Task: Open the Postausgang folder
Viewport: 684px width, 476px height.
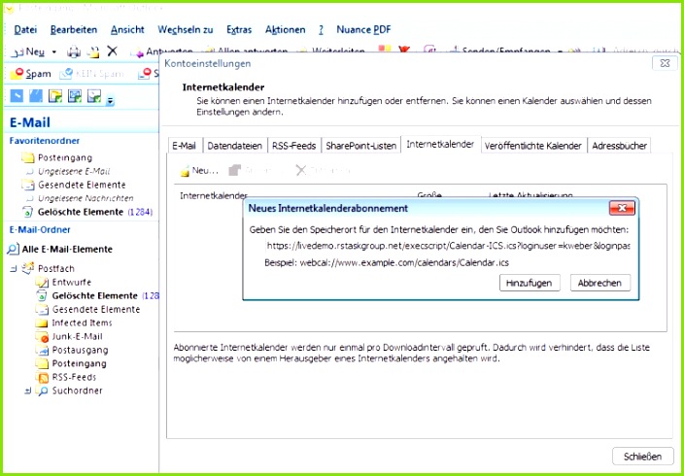Action: (81, 350)
